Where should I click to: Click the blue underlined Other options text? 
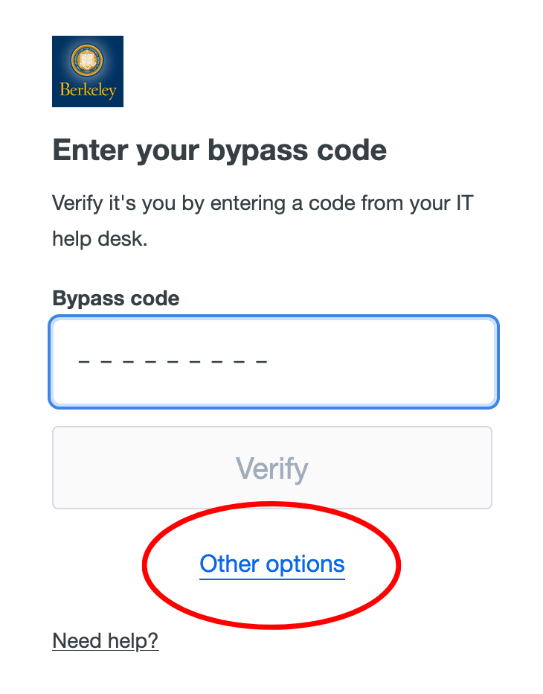pos(272,564)
